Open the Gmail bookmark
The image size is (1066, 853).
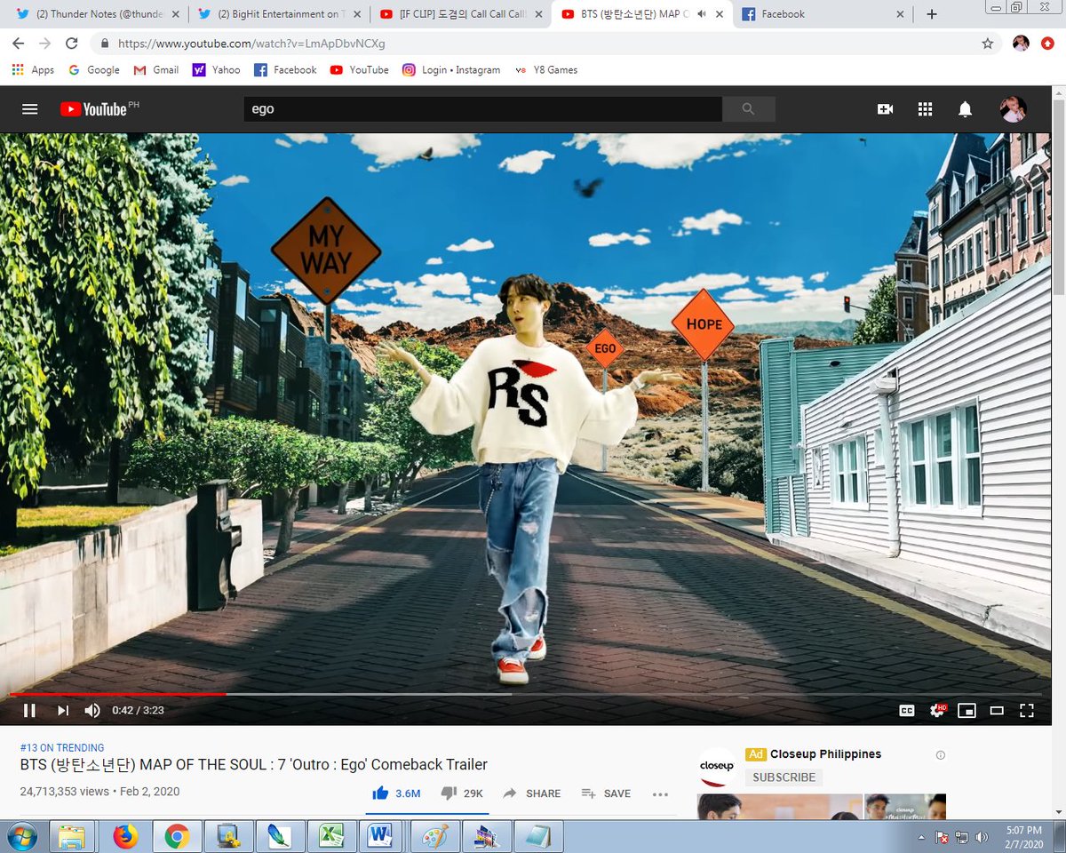click(x=156, y=70)
